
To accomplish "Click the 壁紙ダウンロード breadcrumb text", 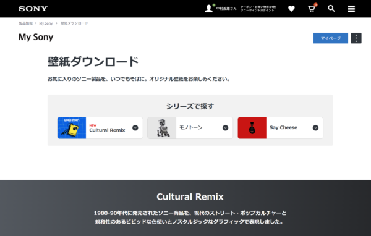I will tap(74, 23).
